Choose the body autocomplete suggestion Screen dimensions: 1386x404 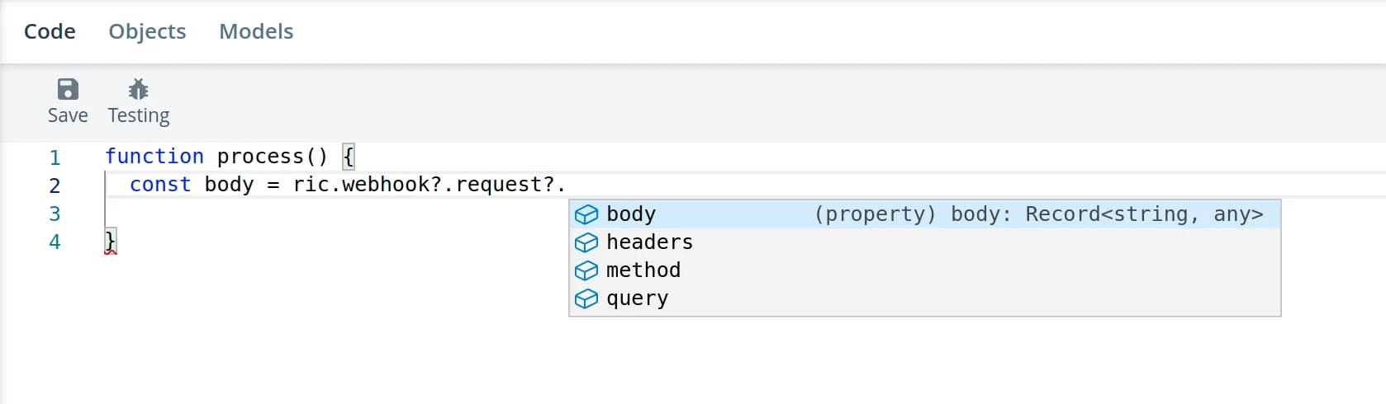(x=631, y=214)
